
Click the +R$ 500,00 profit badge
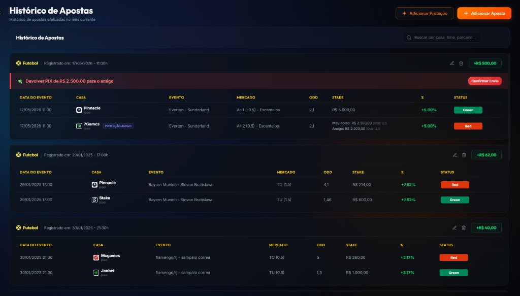pyautogui.click(x=485, y=63)
